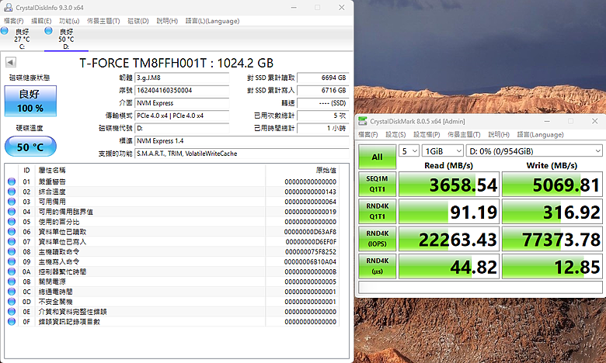The height and width of the screenshot is (363, 606).
Task: Open the 佈景主題(T) menu in CrystalDiskInfo
Action: click(103, 21)
